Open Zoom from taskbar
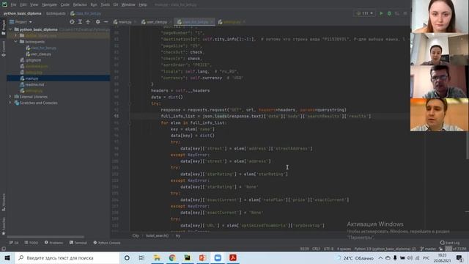The height and width of the screenshot is (264, 469). [x=218, y=257]
